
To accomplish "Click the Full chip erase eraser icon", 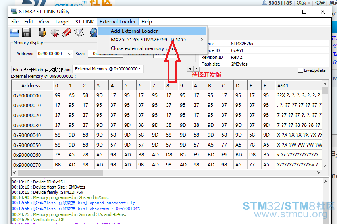I will point(67,33).
